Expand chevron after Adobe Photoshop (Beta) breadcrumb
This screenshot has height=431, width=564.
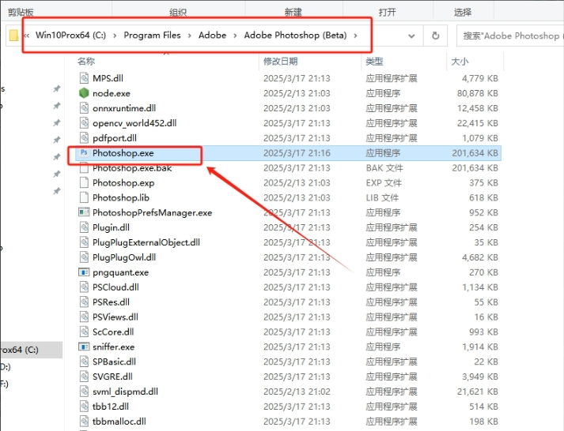[x=355, y=36]
